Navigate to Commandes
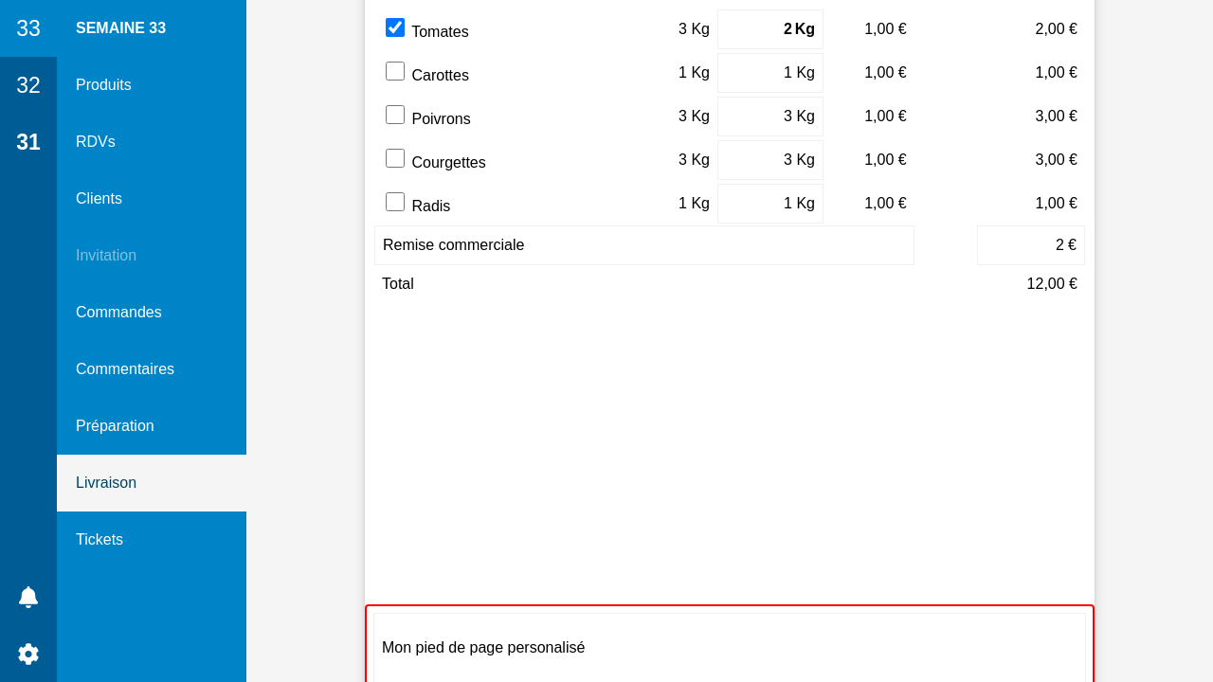The height and width of the screenshot is (682, 1213). (x=118, y=313)
